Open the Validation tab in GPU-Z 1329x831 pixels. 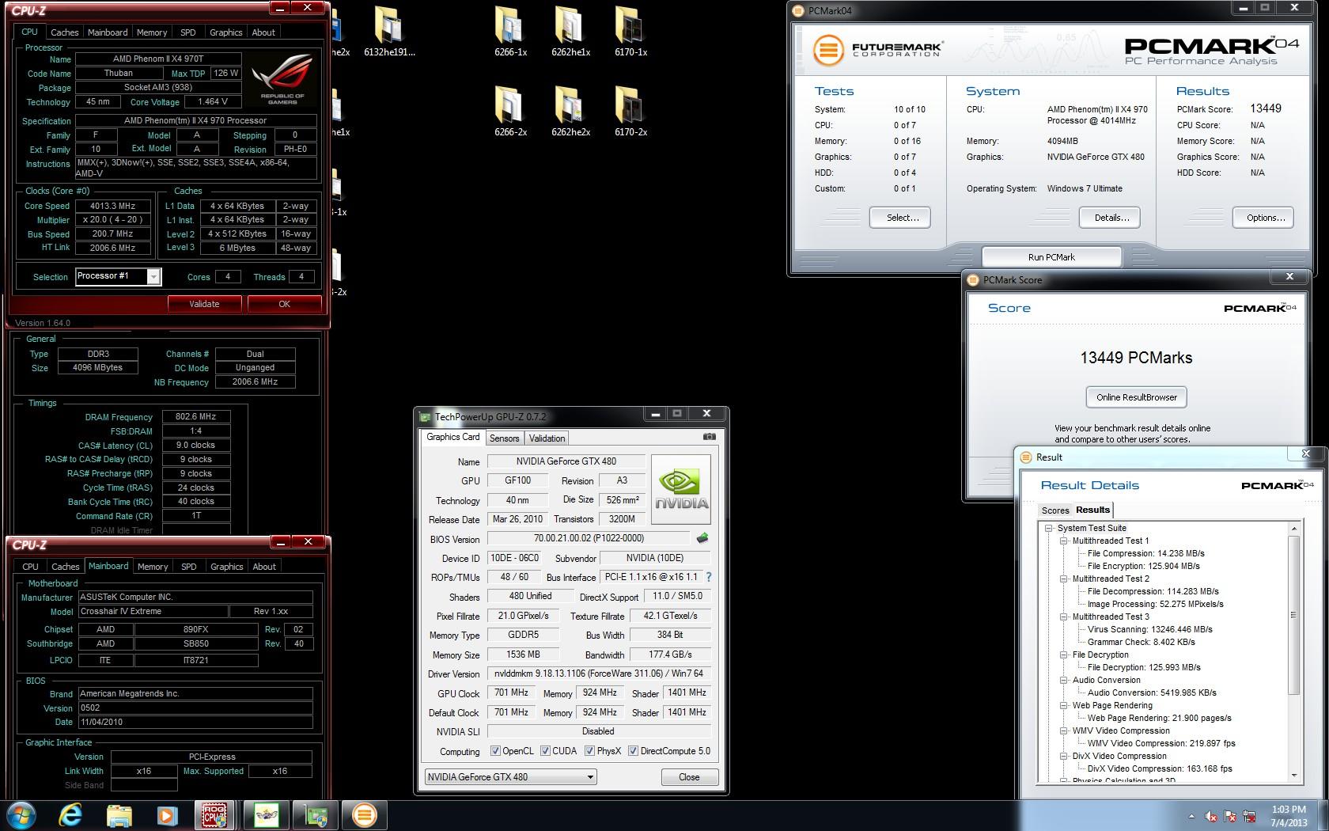[547, 438]
